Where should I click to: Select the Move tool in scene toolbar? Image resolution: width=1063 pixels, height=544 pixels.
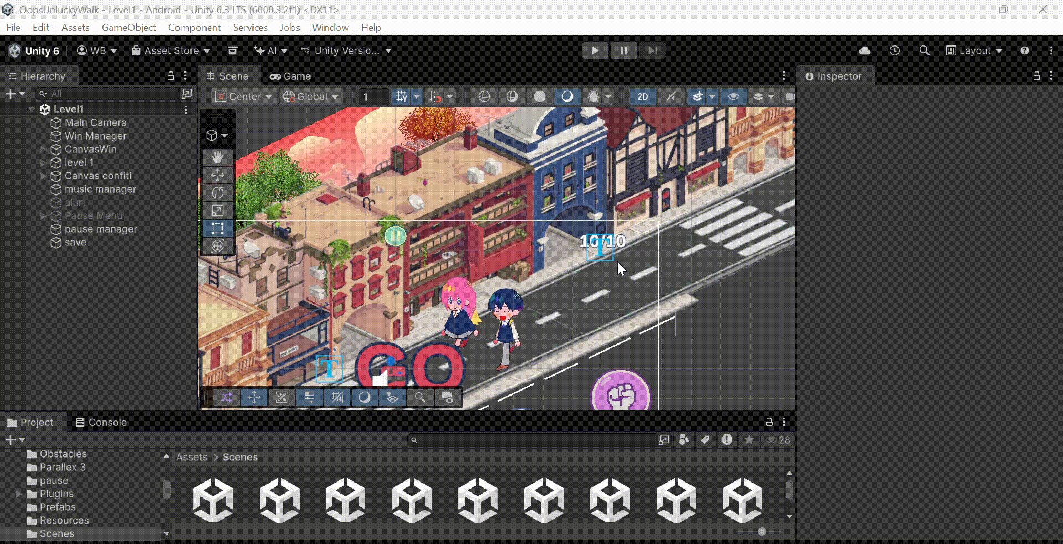[217, 175]
